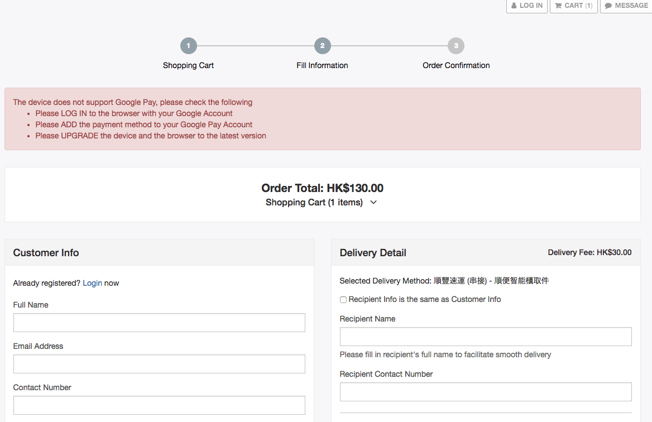Image resolution: width=652 pixels, height=422 pixels.
Task: Expand the Shopping Cart (1 items) chevron
Action: [x=373, y=203]
